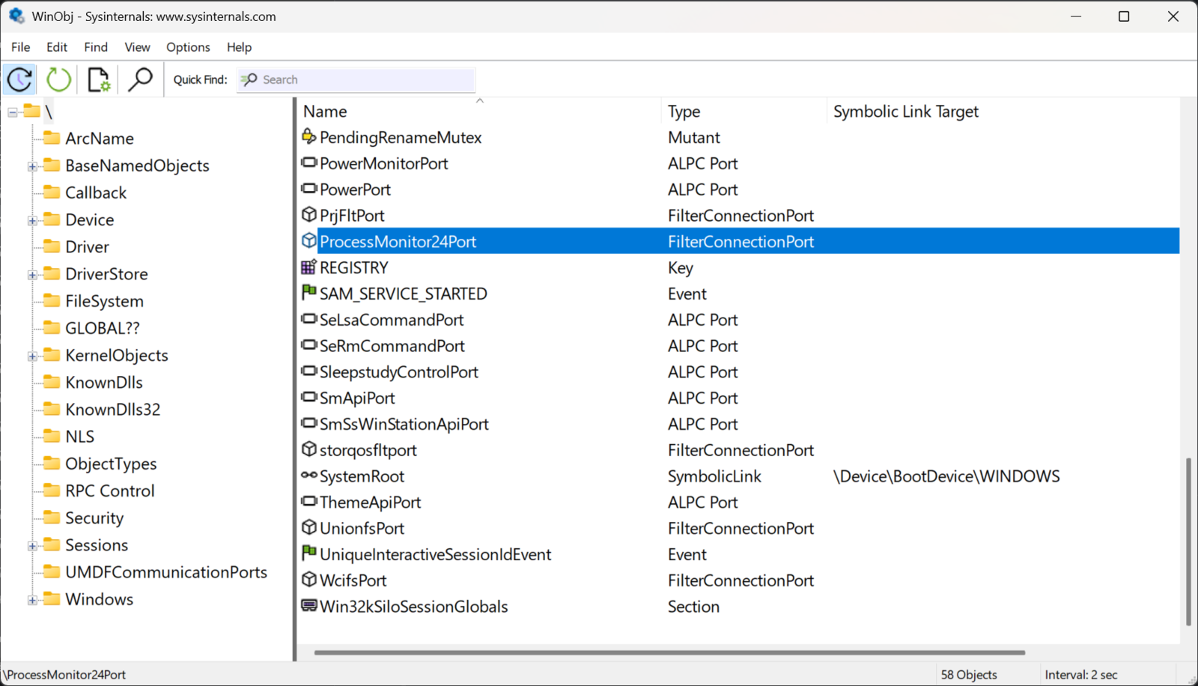1198x686 pixels.
Task: Open the Help menu
Action: coord(239,46)
